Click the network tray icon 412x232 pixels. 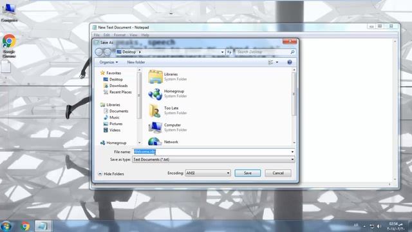[x=372, y=226]
